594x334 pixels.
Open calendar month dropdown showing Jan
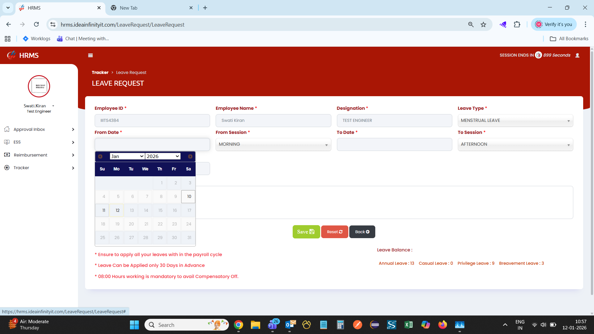click(x=127, y=156)
